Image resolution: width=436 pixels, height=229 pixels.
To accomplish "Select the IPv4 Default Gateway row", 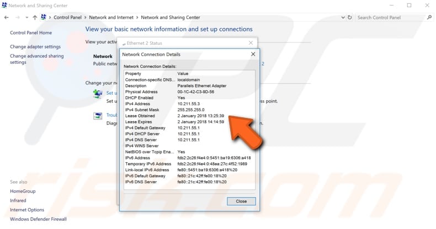I will point(189,128).
